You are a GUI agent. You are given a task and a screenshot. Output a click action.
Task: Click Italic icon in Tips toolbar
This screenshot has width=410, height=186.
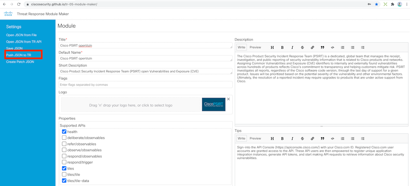pos(292,139)
